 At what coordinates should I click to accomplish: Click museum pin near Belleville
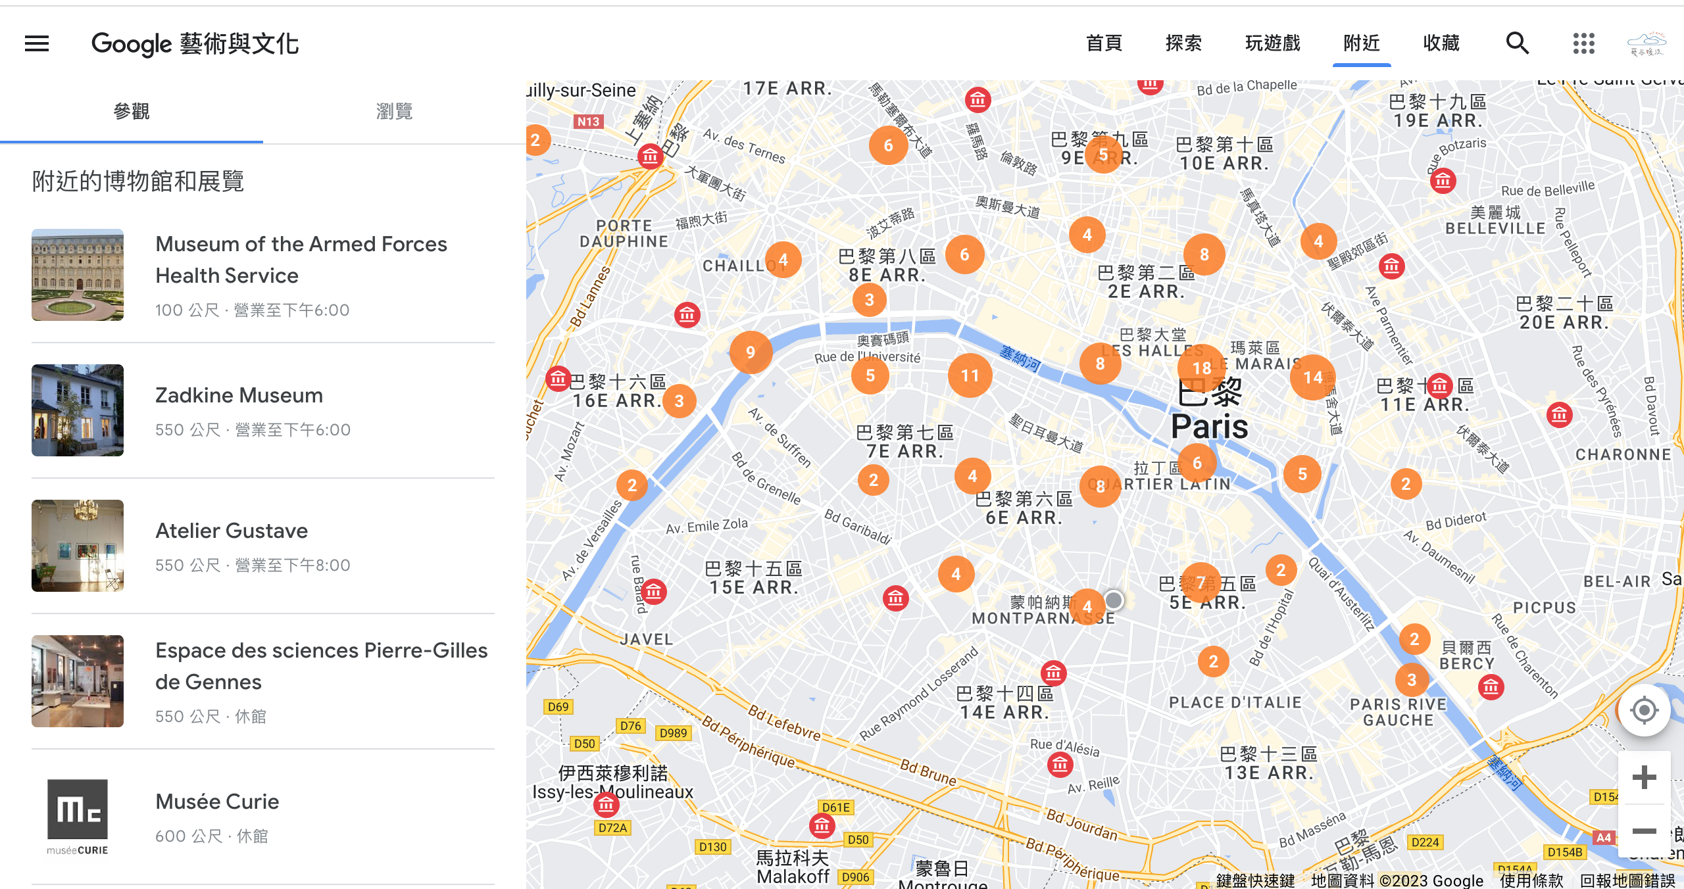(x=1443, y=180)
